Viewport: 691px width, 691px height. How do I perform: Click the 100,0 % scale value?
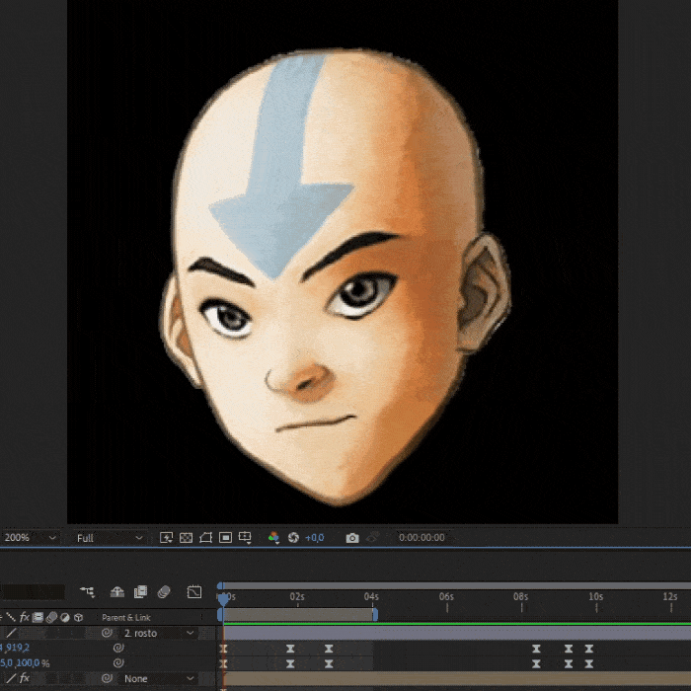(x=29, y=662)
